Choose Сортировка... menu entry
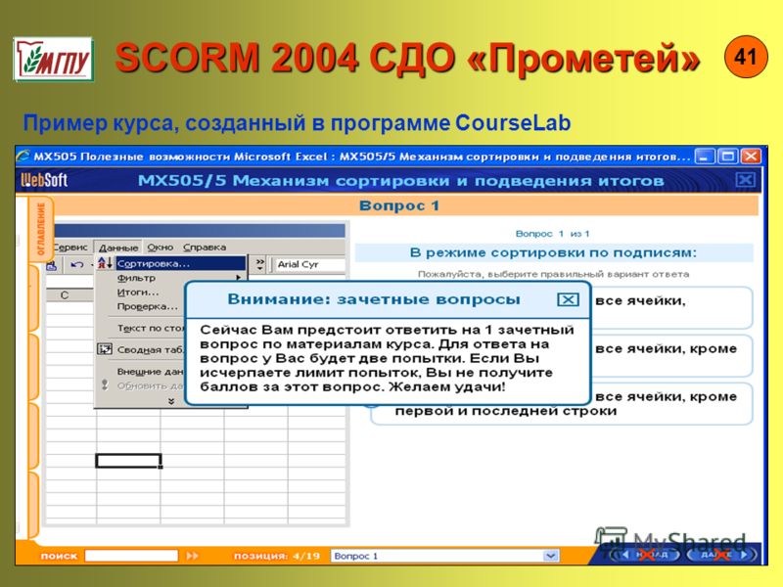 [x=180, y=263]
